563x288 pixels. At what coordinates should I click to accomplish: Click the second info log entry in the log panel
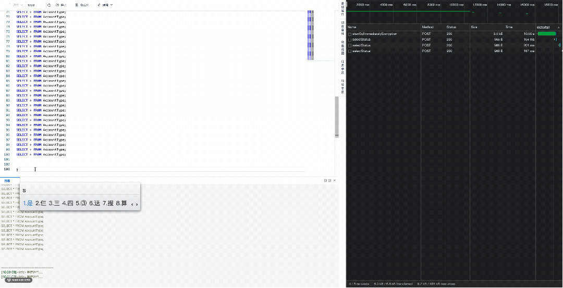coord(21,277)
